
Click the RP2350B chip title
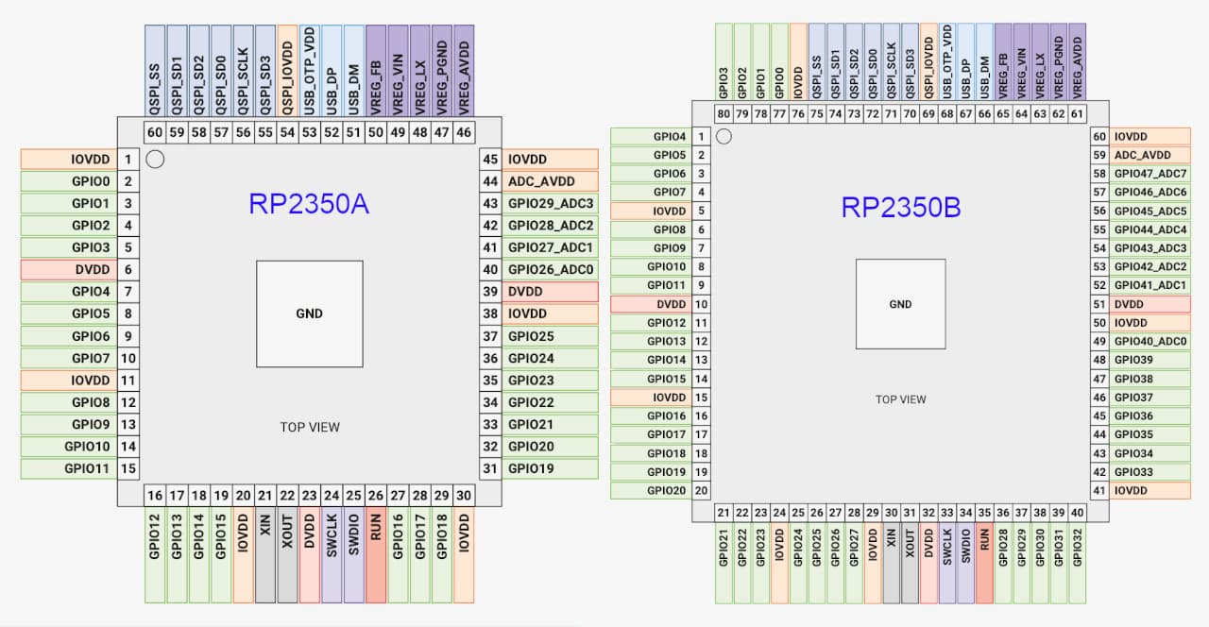[x=900, y=208]
